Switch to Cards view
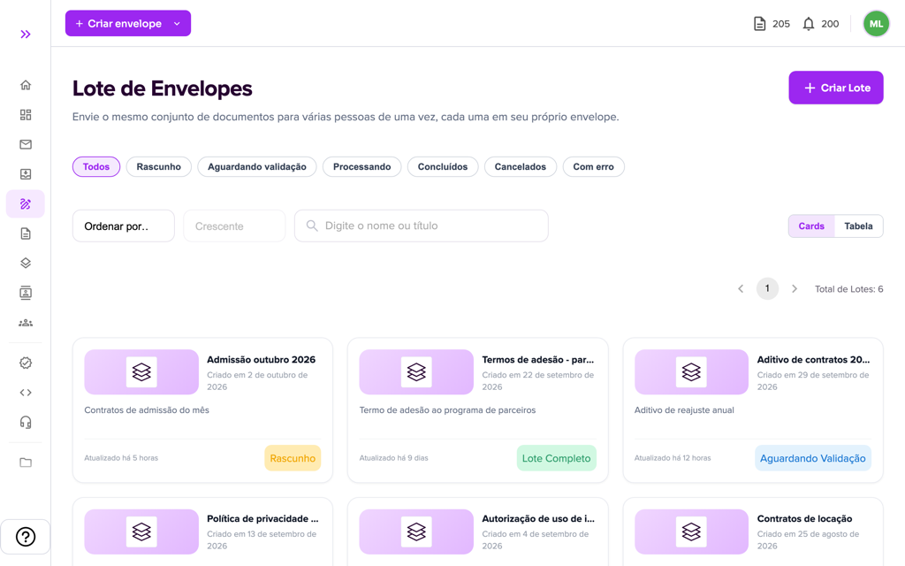905x566 pixels. (x=811, y=226)
